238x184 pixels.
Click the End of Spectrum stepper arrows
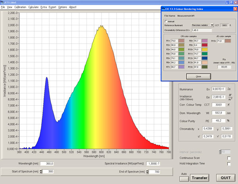(x=147, y=172)
